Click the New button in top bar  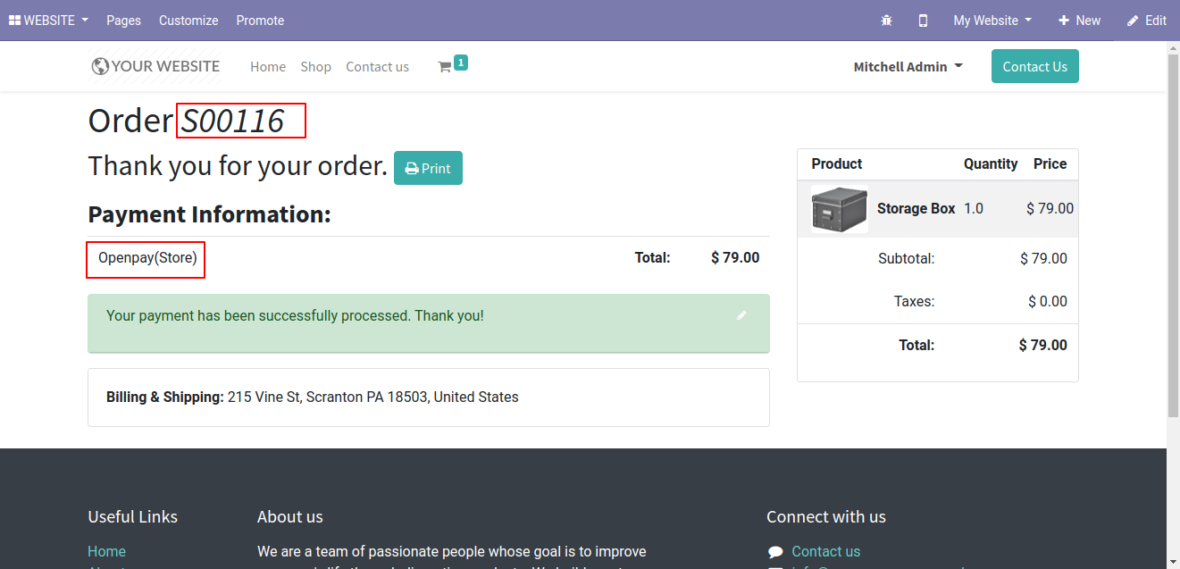tap(1079, 21)
